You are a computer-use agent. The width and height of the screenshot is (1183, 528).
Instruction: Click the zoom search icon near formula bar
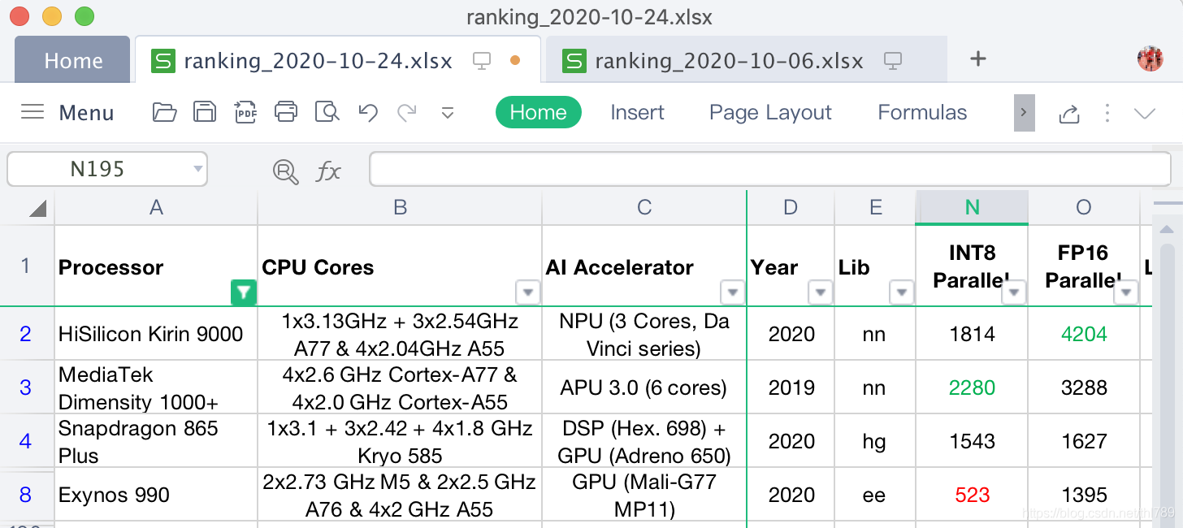pos(285,171)
